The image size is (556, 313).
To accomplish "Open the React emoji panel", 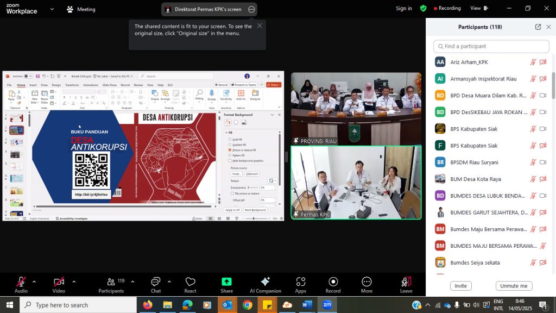I will (x=190, y=285).
